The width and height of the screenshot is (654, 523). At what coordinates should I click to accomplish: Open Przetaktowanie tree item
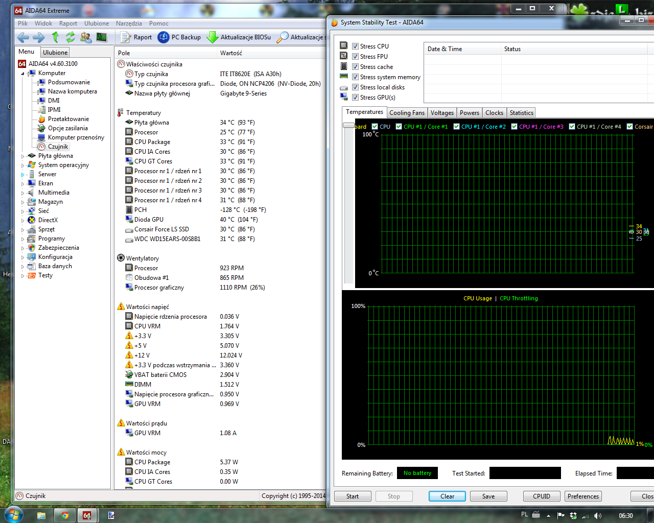(68, 119)
